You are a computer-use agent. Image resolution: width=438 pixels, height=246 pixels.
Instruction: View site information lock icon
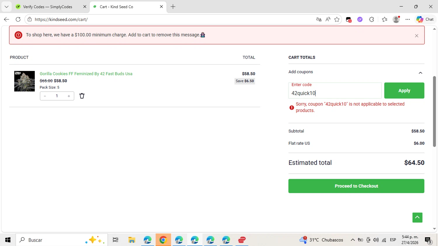(29, 20)
